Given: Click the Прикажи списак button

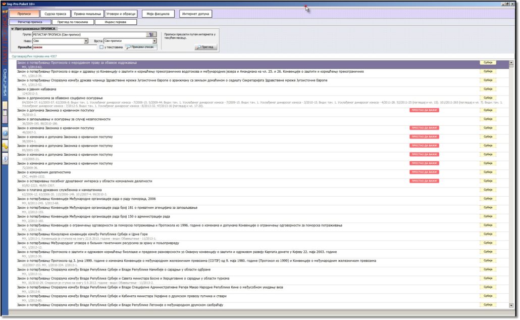Looking at the screenshot, I should (x=140, y=47).
